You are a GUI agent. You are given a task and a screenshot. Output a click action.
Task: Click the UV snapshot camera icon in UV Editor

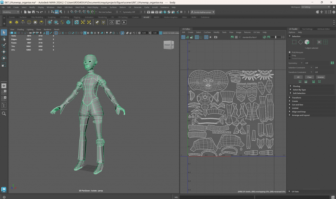pyautogui.click(x=216, y=37)
